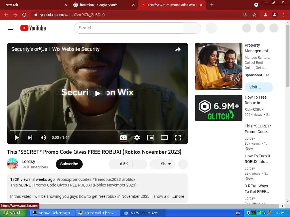Open the browser profile icon
Screen dimensions: 290x217
tap(275, 15)
